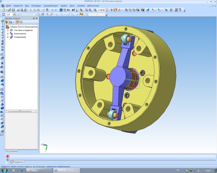The width and height of the screenshot is (217, 173).
Task: Choose the thin hidden lines display icon
Action: (x=134, y=10)
